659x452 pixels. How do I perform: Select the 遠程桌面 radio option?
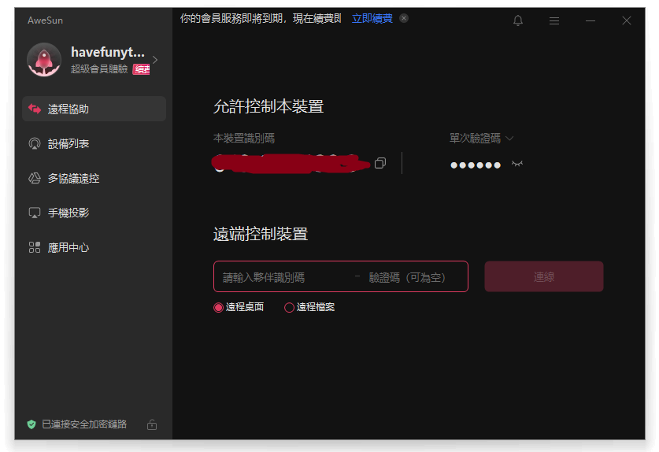[239, 307]
